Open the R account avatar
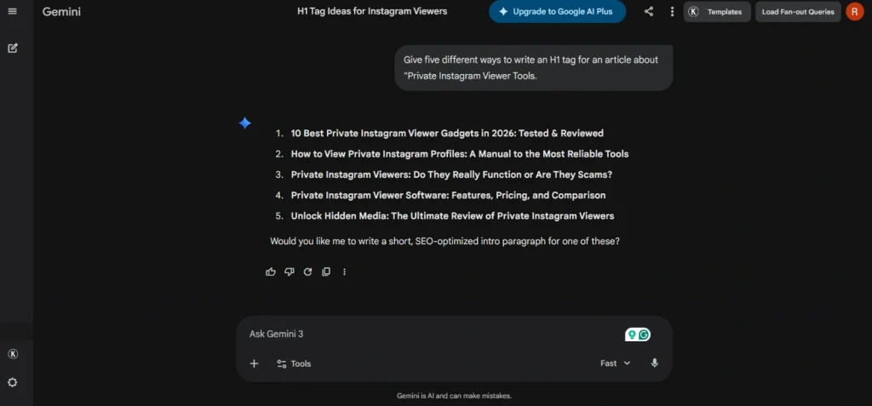Viewport: 872px width, 406px height. click(855, 12)
